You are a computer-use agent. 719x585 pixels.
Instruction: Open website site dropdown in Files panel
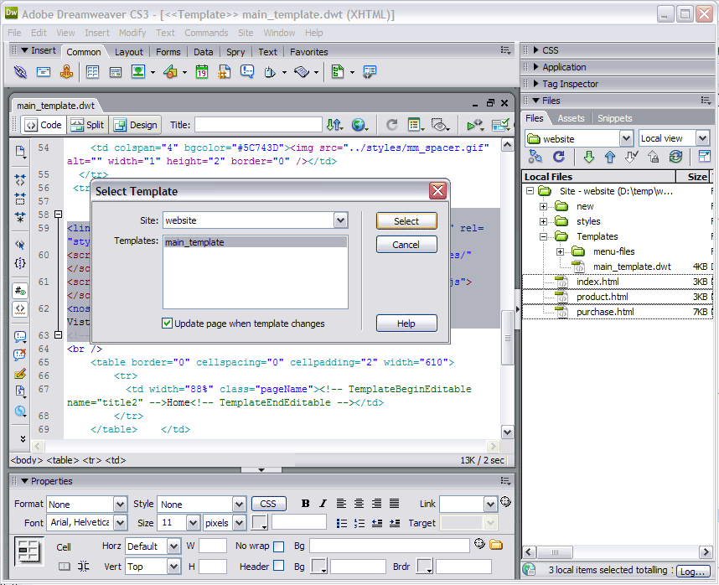point(626,138)
